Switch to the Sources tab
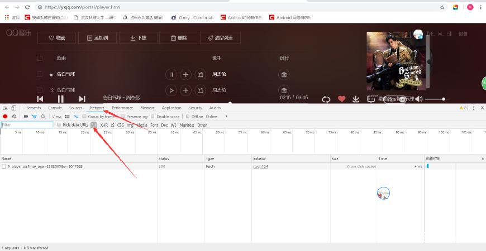Screen dimensions: 486x251 click(75, 108)
